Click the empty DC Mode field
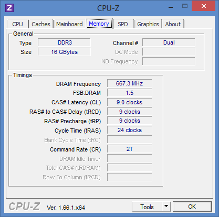Viewport: 219px width, 217px height. click(169, 52)
